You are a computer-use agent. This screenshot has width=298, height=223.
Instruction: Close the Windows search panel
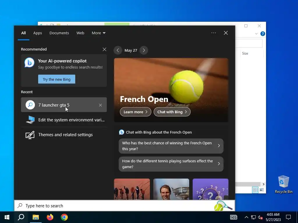coord(226,33)
